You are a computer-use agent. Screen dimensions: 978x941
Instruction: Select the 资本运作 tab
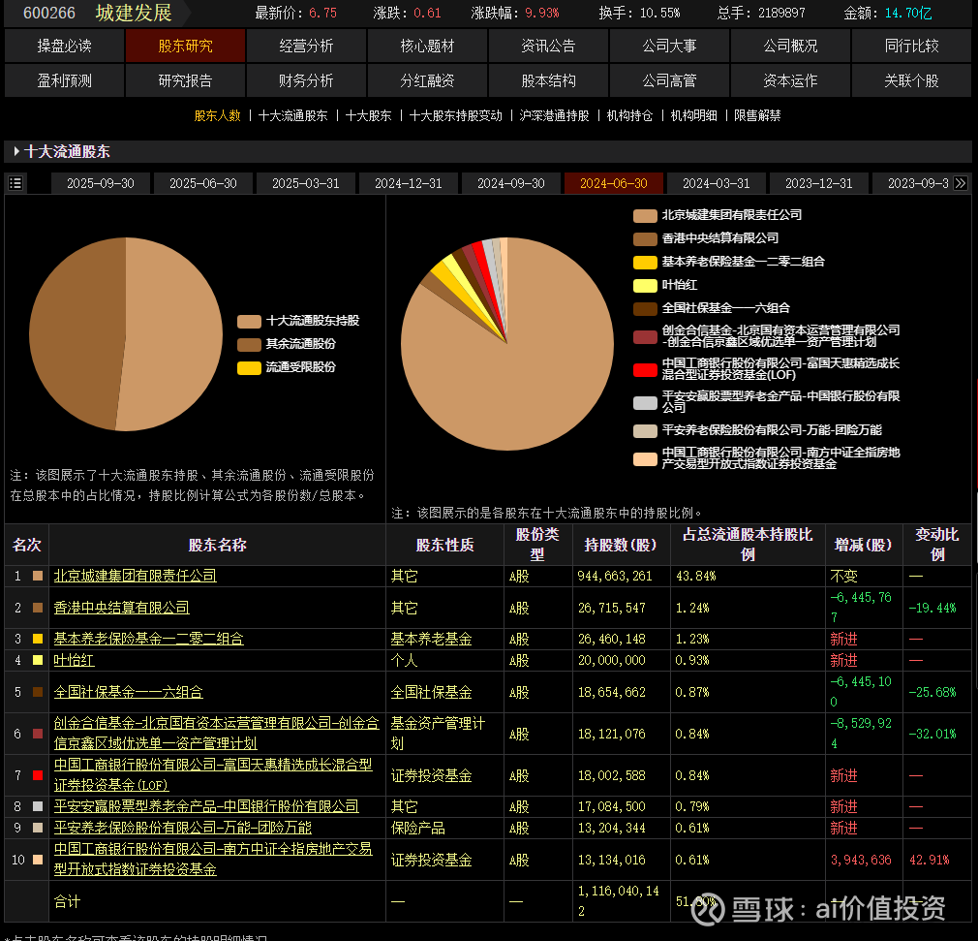(x=790, y=80)
